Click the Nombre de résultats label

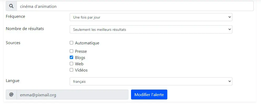click(x=25, y=28)
